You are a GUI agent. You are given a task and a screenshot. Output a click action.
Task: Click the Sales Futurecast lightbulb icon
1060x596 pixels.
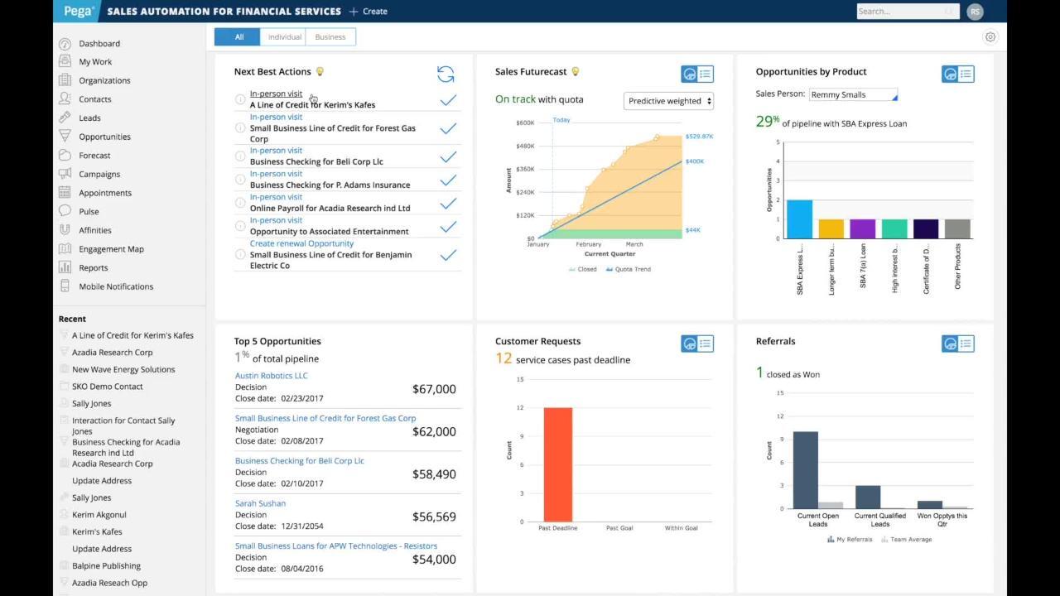coord(576,72)
